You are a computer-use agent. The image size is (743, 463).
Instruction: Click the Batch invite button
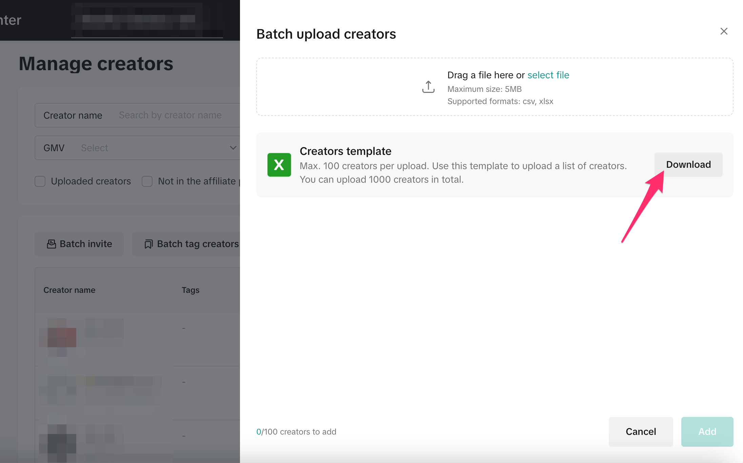79,244
